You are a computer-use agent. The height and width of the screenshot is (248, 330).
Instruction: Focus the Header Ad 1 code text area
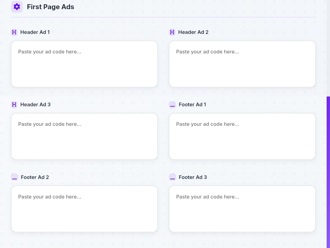[x=84, y=64]
